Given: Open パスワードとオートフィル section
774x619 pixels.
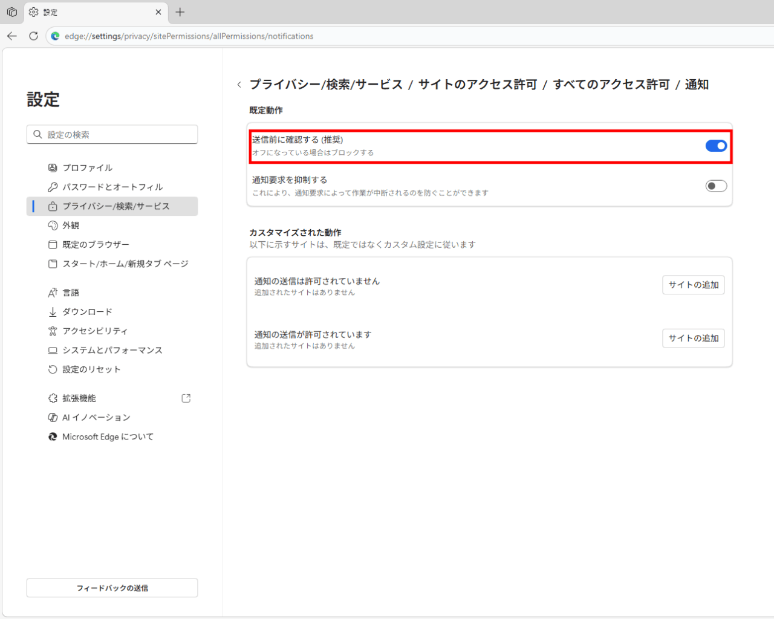Looking at the screenshot, I should tap(112, 187).
